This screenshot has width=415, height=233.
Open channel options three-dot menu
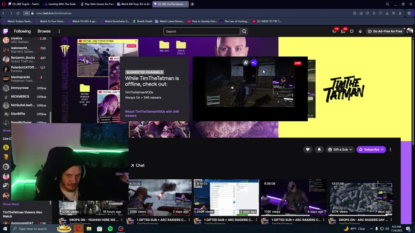tap(390, 150)
